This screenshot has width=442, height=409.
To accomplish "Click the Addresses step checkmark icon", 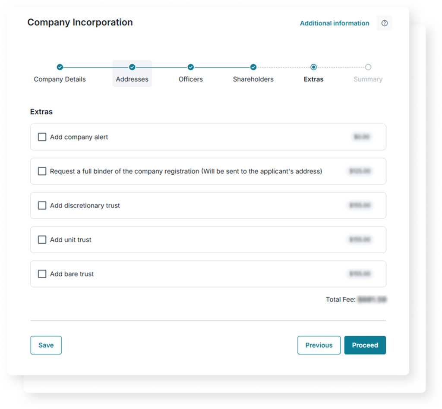I will tap(132, 67).
